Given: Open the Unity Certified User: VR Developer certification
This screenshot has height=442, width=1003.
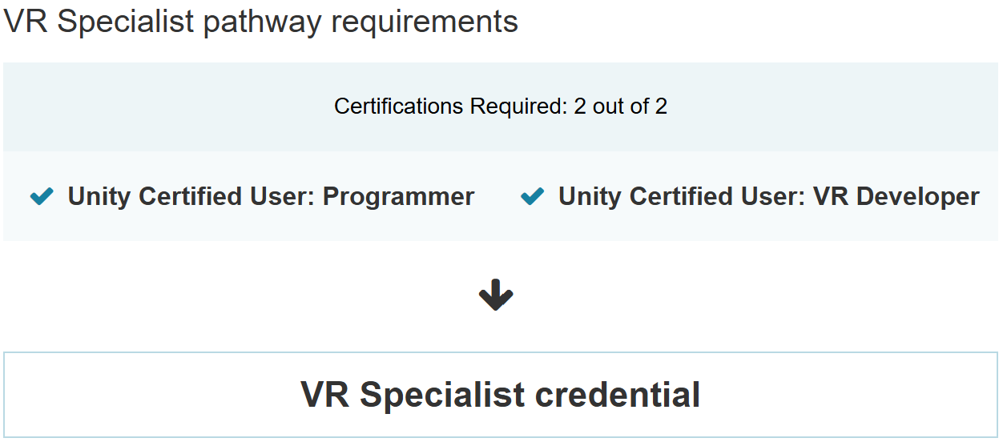Looking at the screenshot, I should (x=768, y=196).
